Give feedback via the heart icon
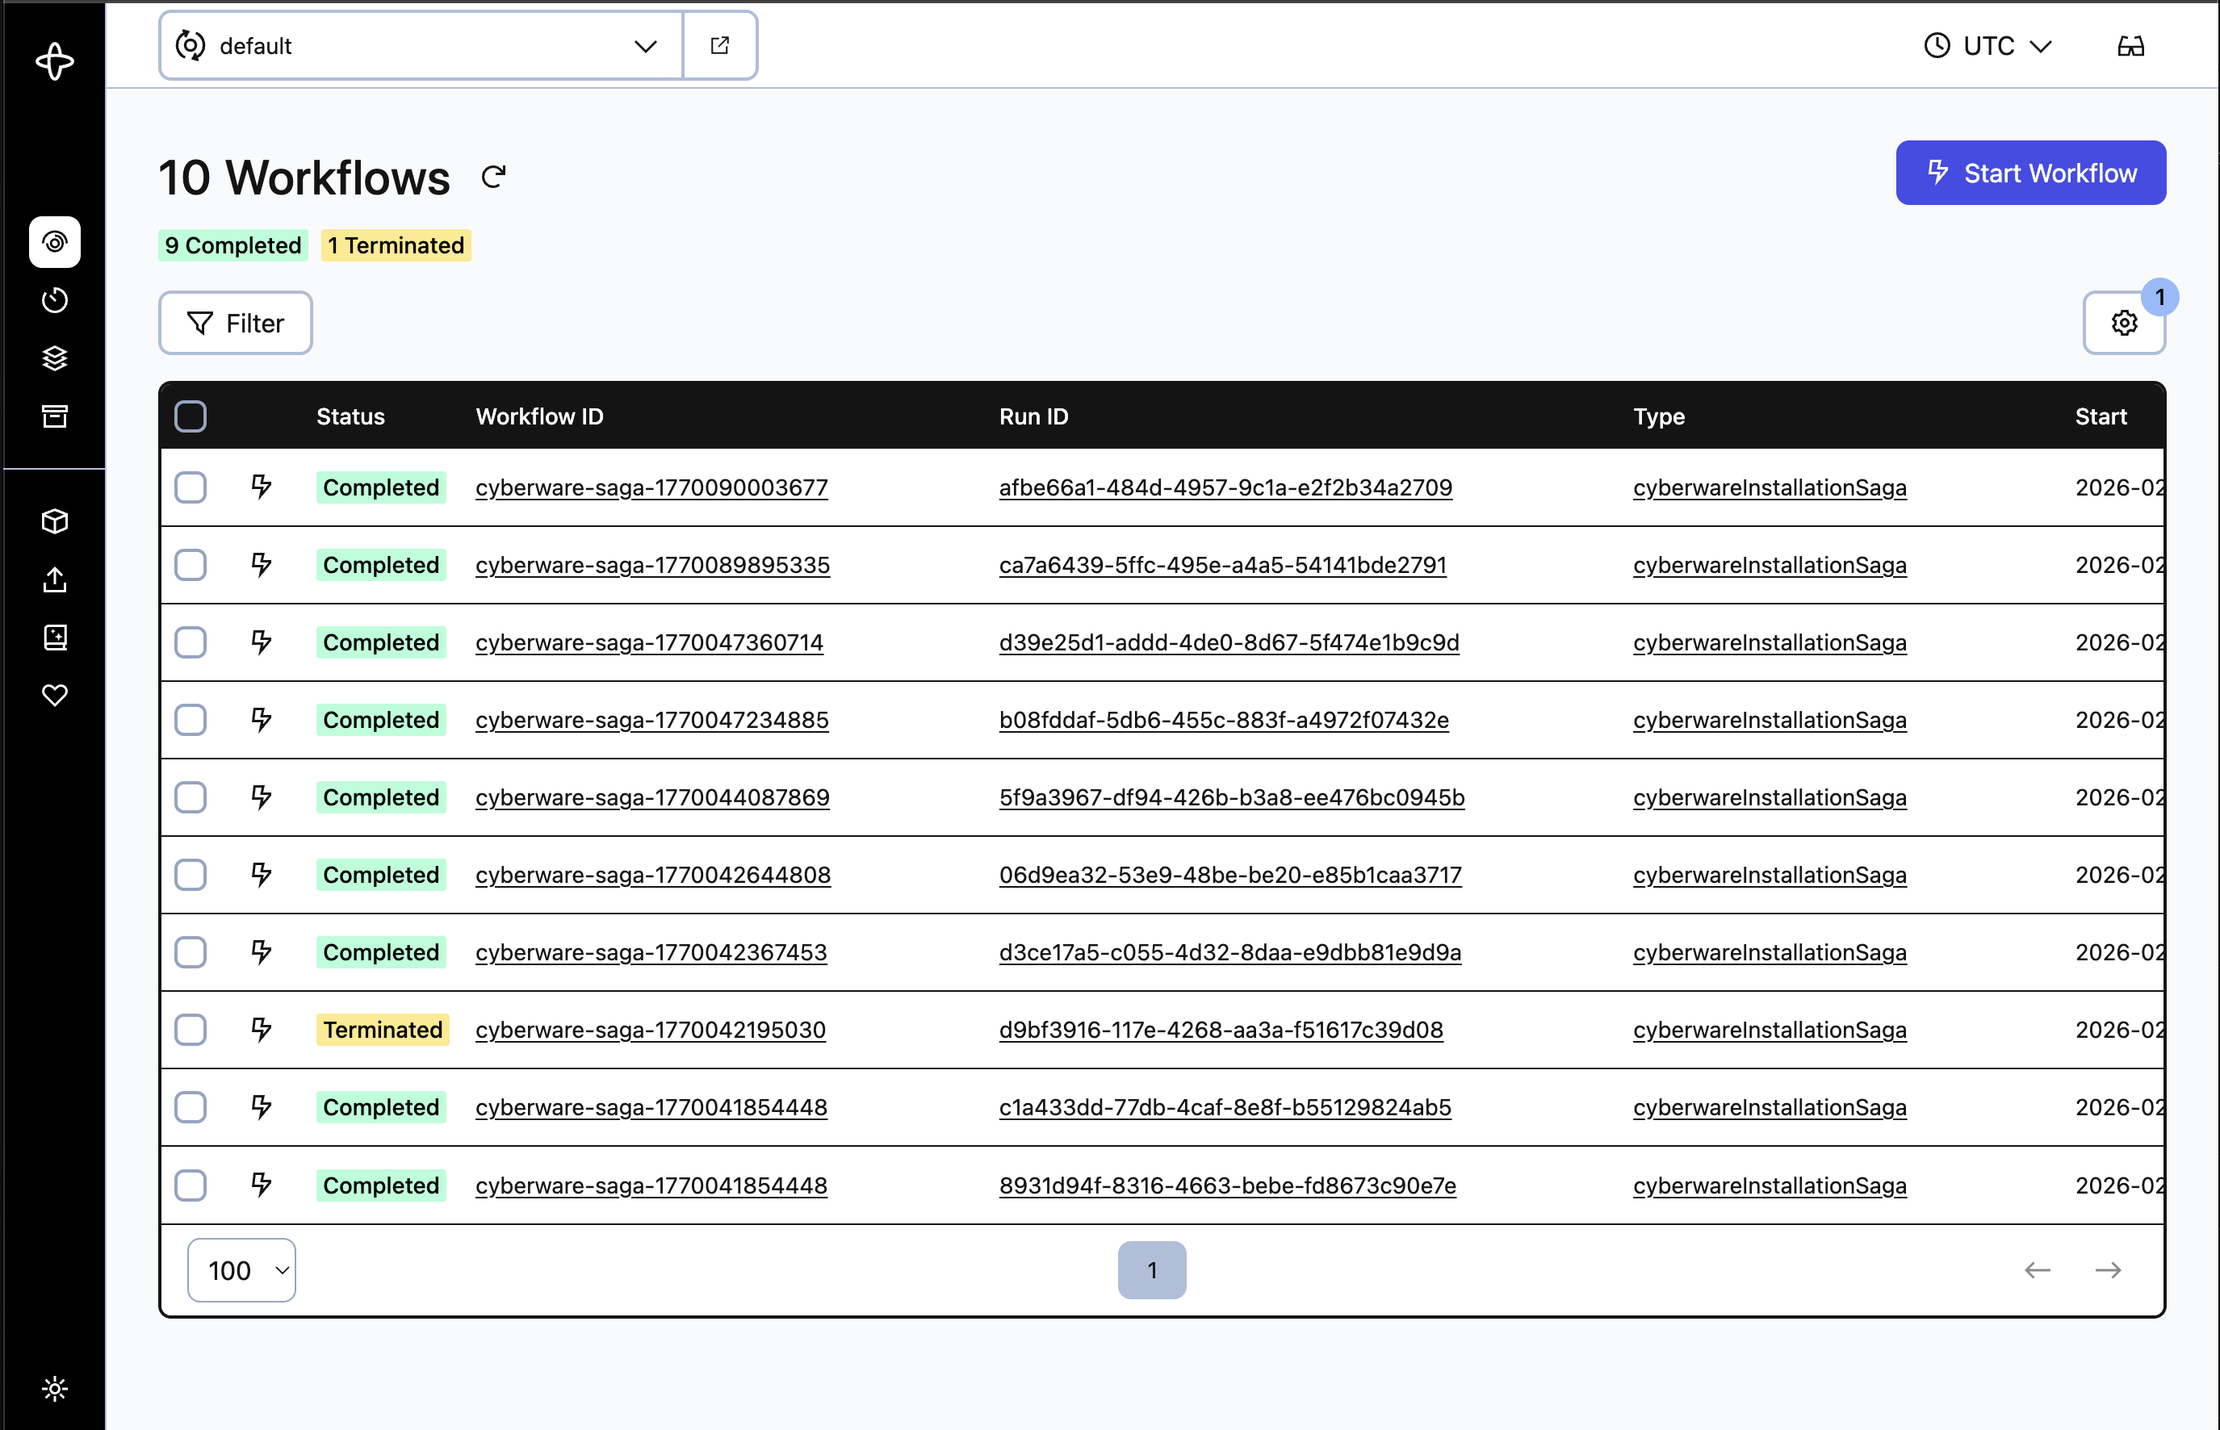The width and height of the screenshot is (2220, 1430). (56, 695)
